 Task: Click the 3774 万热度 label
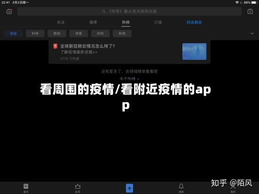click(x=70, y=59)
